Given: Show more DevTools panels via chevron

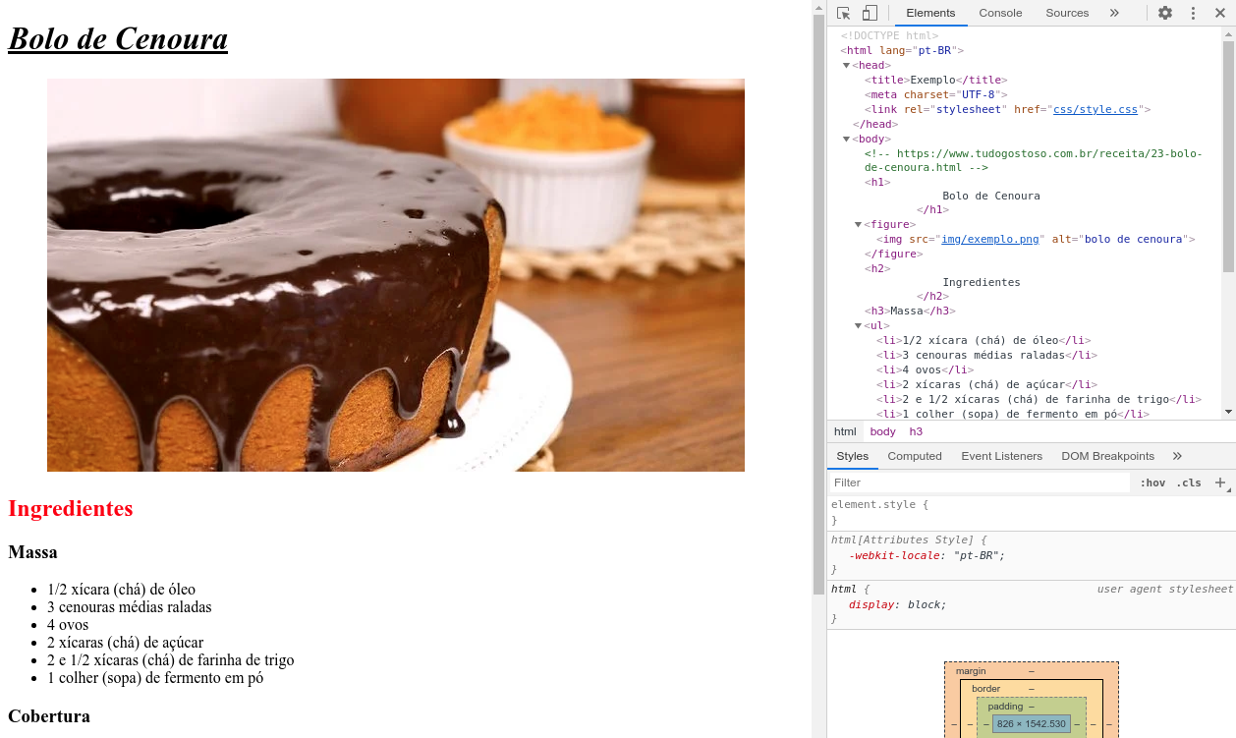Looking at the screenshot, I should click(1114, 13).
